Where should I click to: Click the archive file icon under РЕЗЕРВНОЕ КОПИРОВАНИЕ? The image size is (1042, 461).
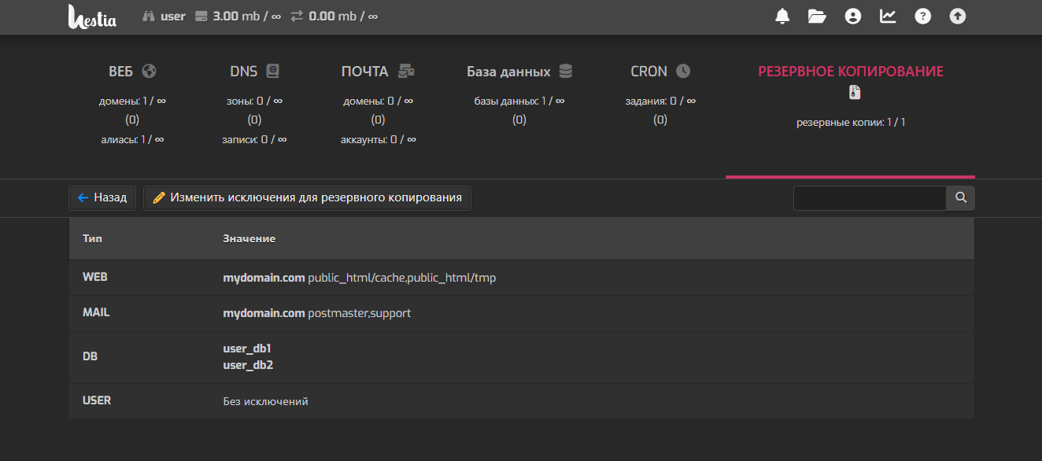coord(855,93)
